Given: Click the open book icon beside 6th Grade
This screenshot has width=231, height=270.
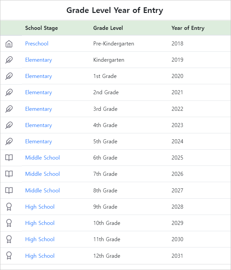Looking at the screenshot, I should coord(9,158).
